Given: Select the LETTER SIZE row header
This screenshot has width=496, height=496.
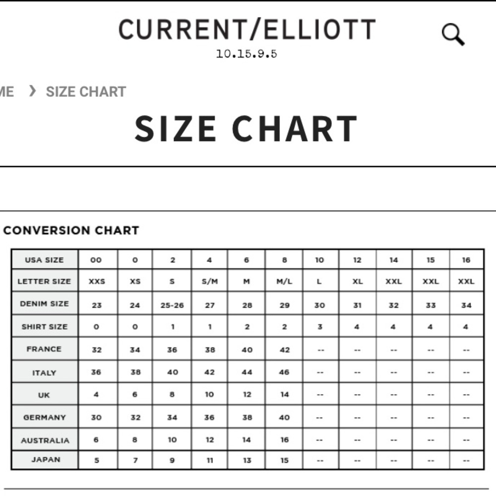Looking at the screenshot, I should pos(44,281).
